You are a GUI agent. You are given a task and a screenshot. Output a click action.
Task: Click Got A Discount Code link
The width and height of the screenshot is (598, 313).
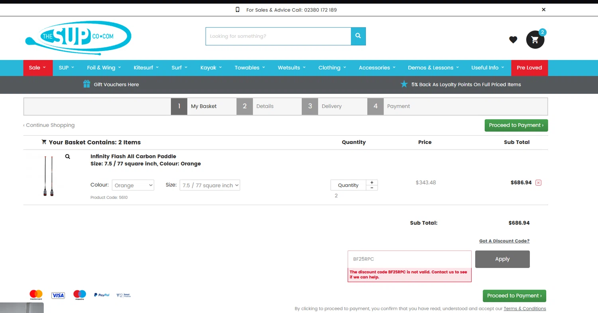click(x=504, y=241)
